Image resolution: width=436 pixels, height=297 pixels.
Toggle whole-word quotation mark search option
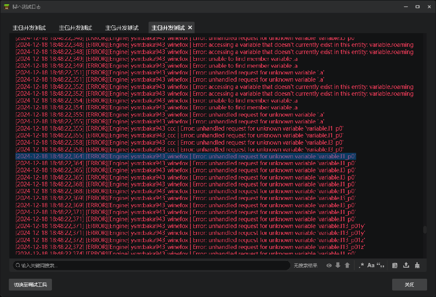point(381,266)
